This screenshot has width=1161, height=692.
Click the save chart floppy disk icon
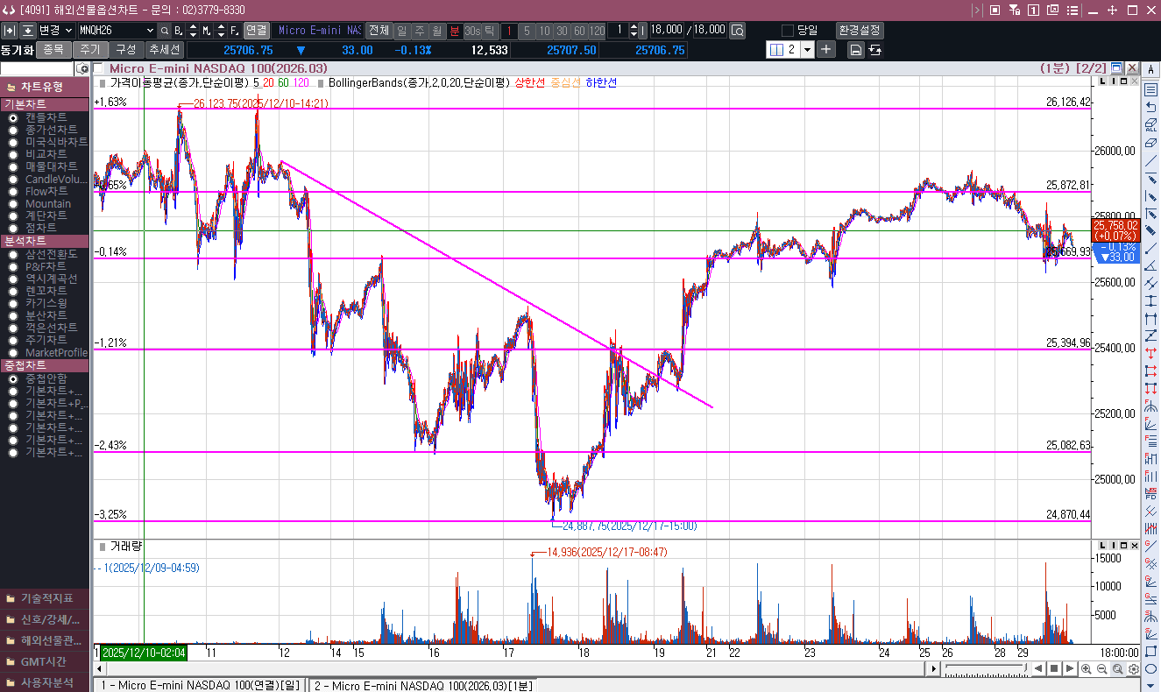[856, 50]
